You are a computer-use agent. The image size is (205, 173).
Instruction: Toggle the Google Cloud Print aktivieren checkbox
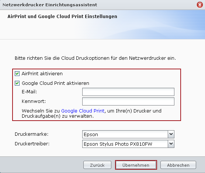[x=17, y=83]
